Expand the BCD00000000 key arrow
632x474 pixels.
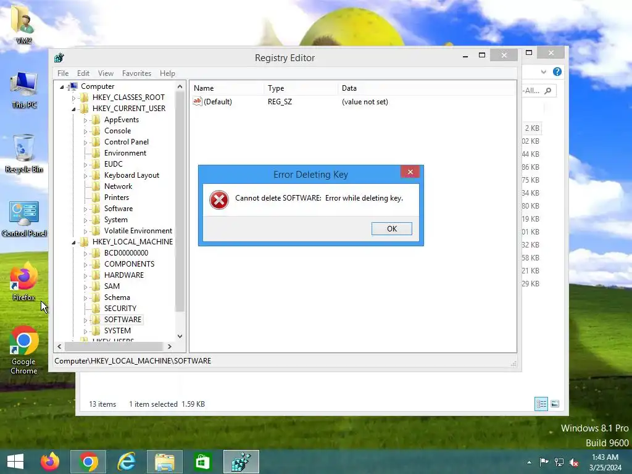pos(85,254)
